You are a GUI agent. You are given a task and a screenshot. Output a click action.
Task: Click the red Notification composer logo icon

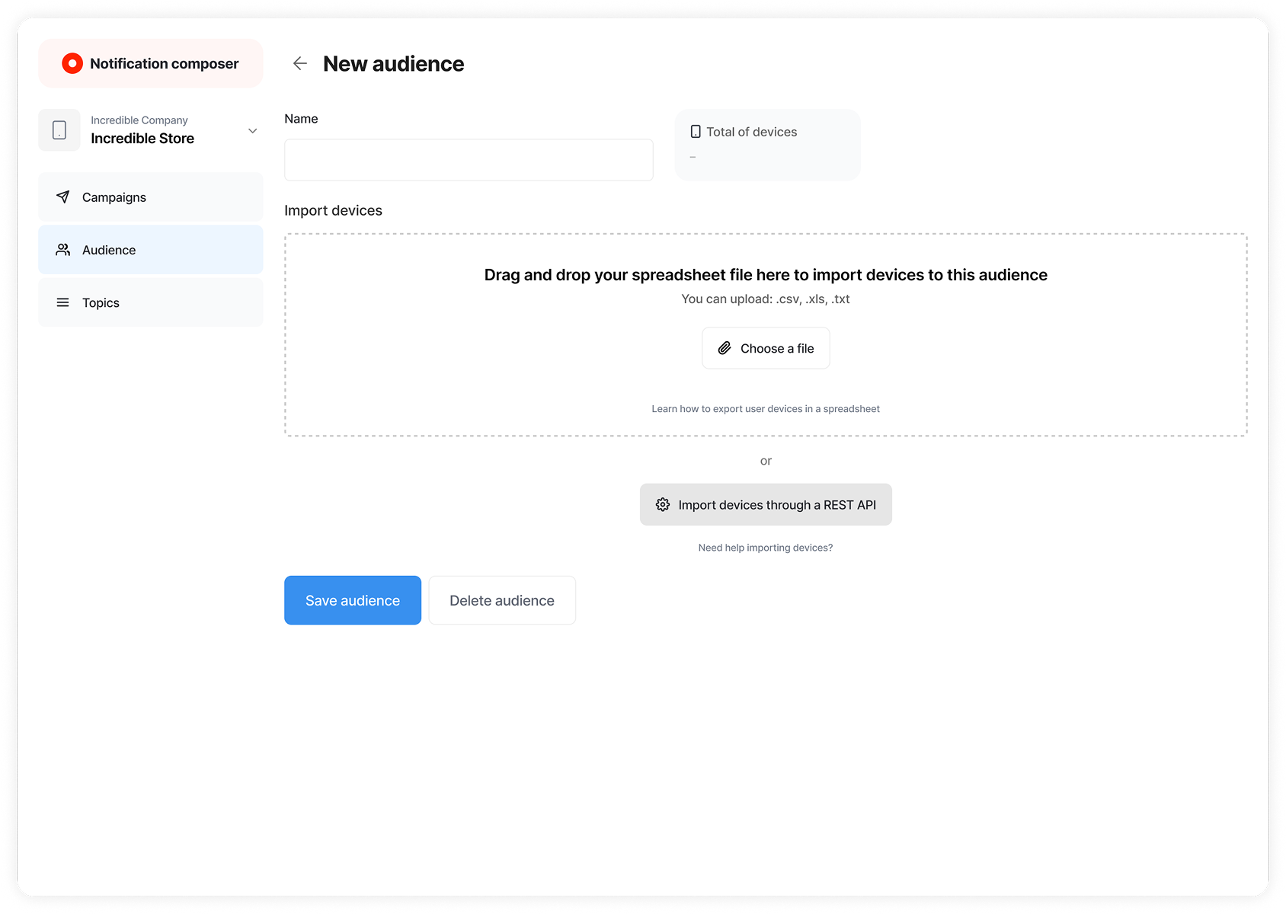click(72, 63)
